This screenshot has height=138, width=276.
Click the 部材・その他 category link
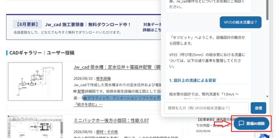click(107, 132)
